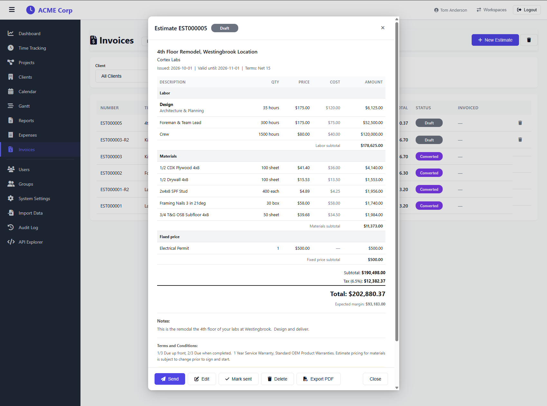Mark the estimate as sent
547x406 pixels.
pyautogui.click(x=238, y=379)
